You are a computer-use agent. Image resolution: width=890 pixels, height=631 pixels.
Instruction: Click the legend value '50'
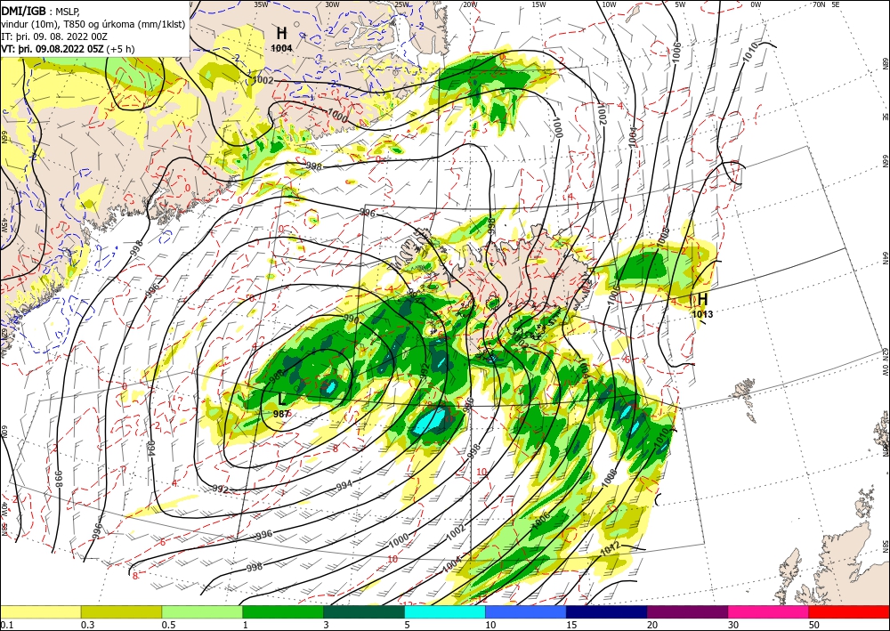click(814, 625)
